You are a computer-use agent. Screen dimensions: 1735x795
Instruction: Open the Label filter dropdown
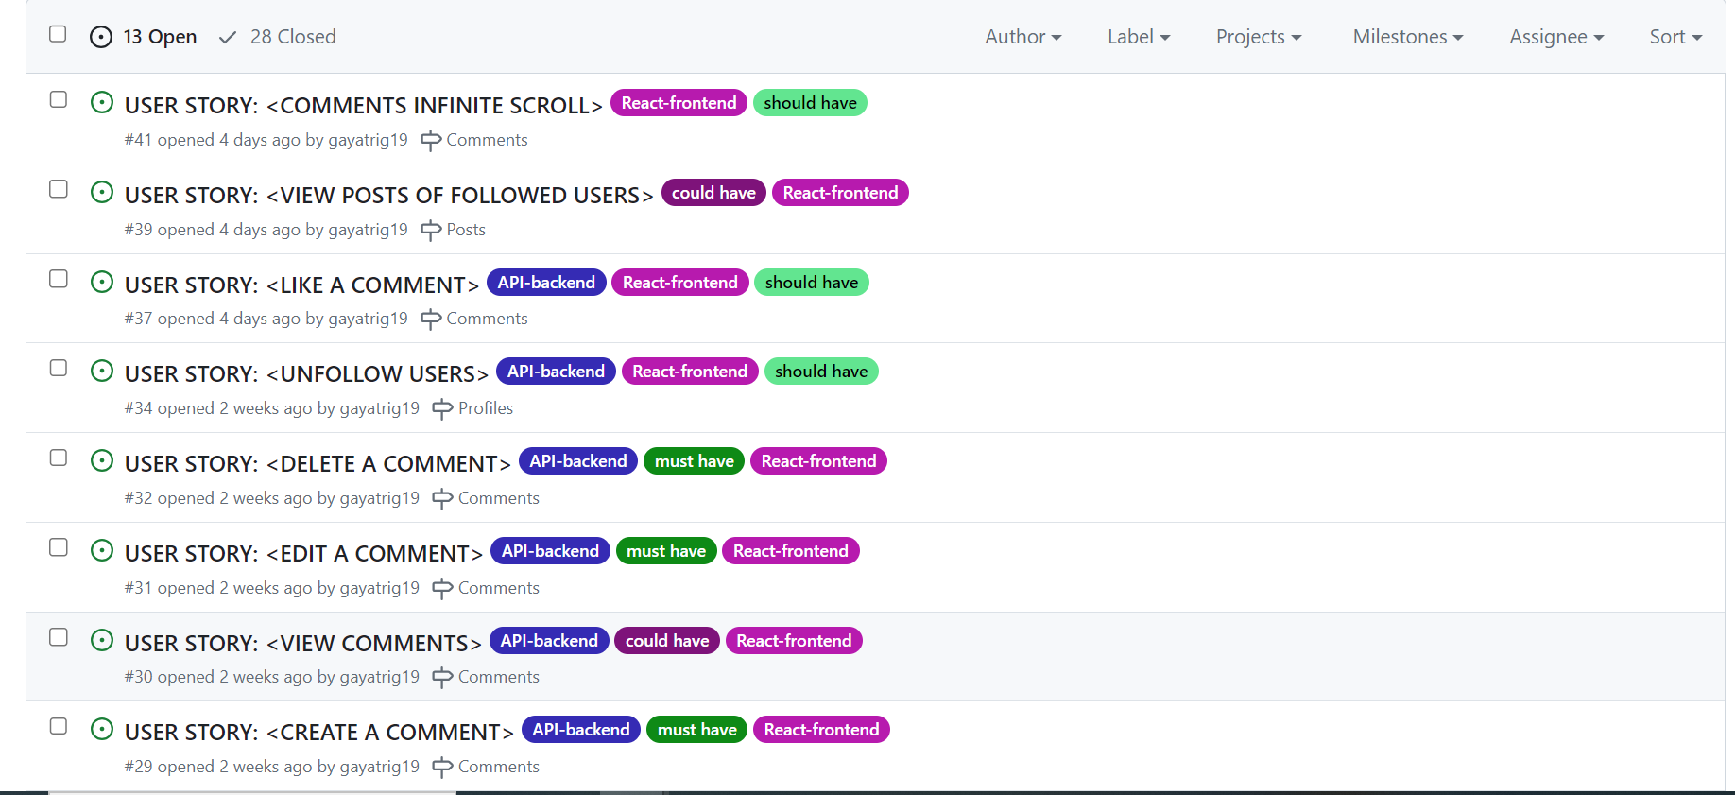(x=1139, y=37)
